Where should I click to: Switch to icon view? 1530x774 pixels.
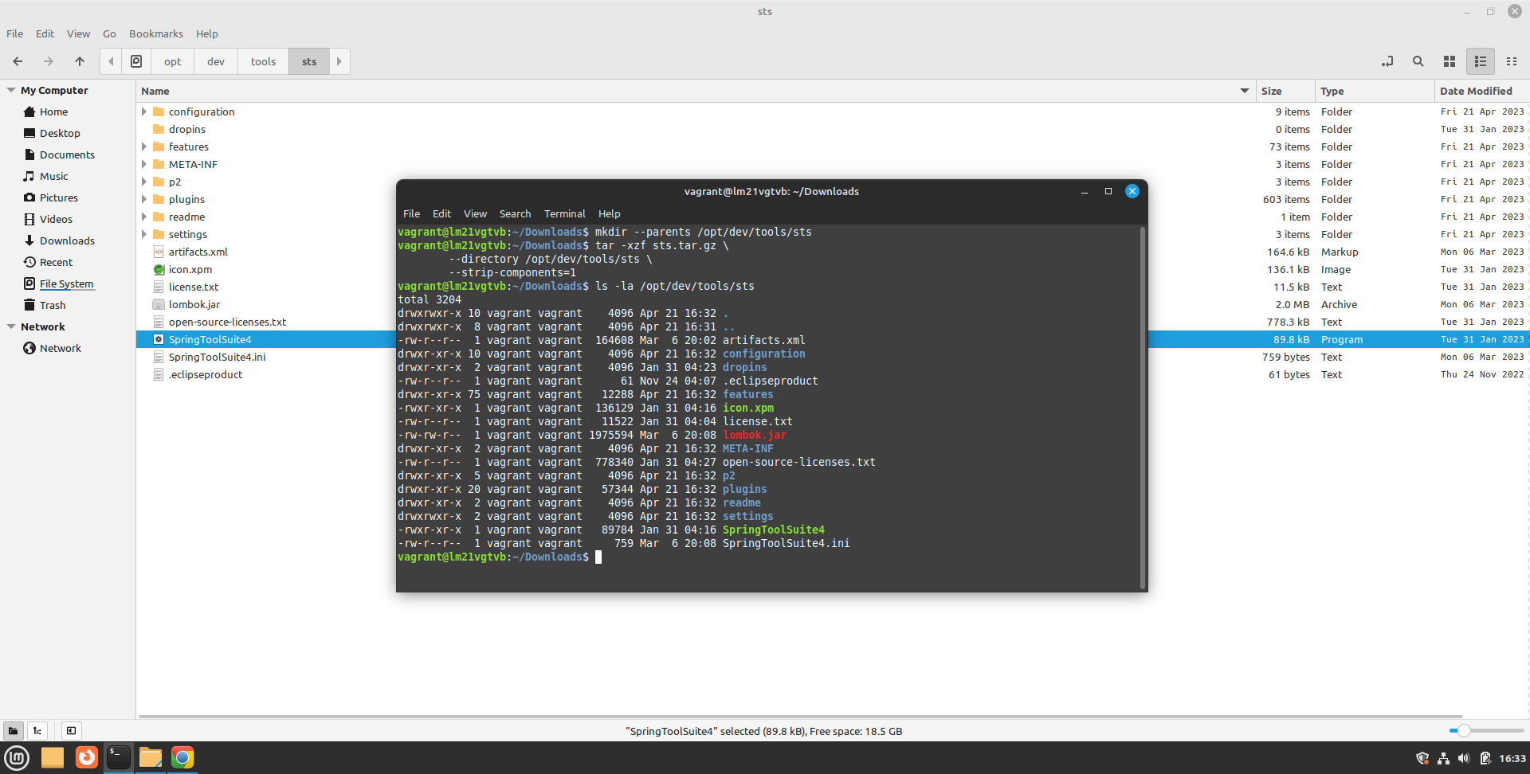(1450, 61)
